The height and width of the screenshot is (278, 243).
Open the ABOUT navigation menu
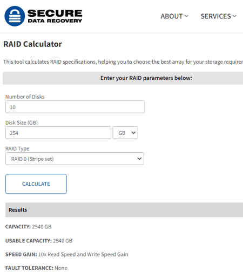pyautogui.click(x=174, y=16)
